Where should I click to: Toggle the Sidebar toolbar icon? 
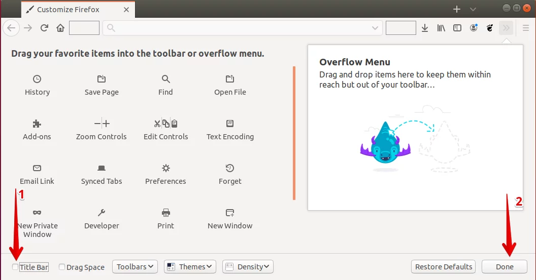click(x=457, y=28)
